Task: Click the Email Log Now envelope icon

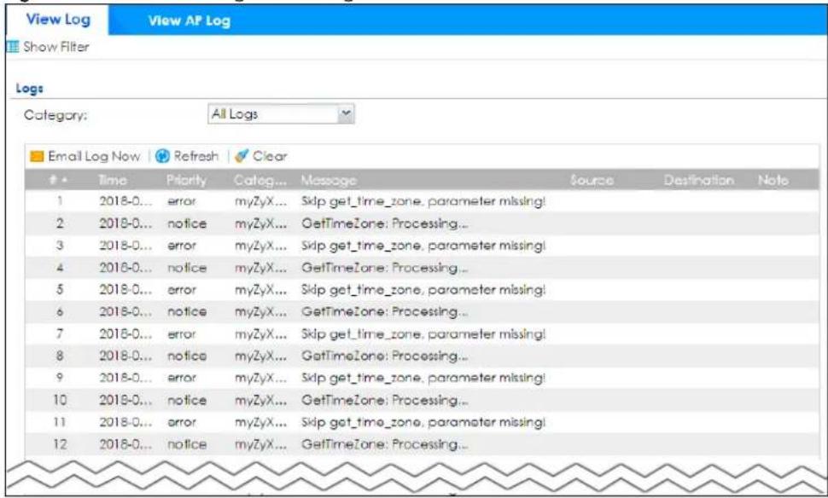Action: tap(37, 156)
